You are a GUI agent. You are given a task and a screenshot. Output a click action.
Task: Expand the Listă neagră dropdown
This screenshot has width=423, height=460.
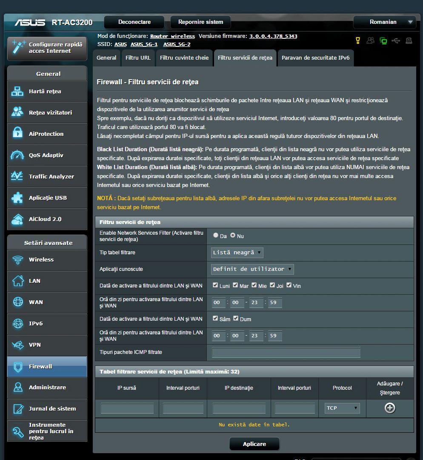pos(237,253)
